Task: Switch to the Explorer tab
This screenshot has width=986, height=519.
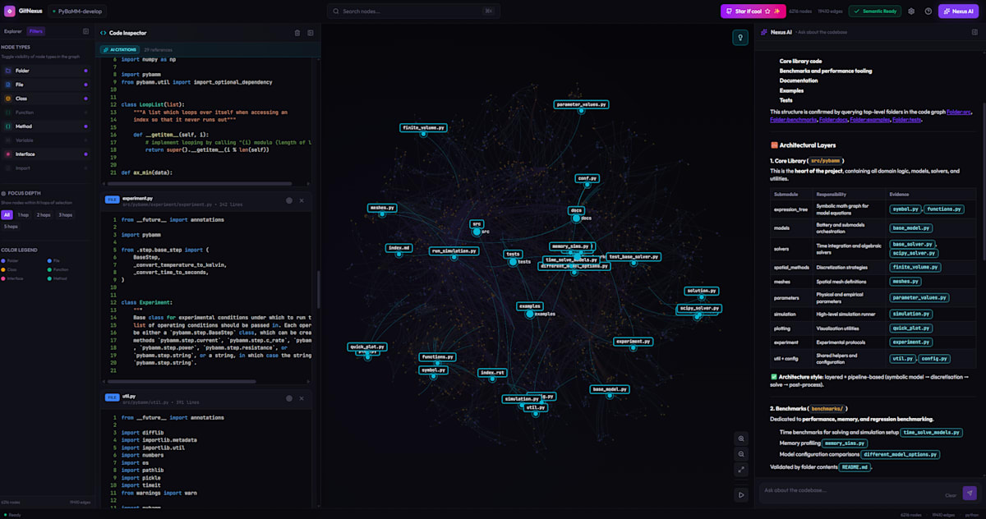Action: click(x=13, y=31)
